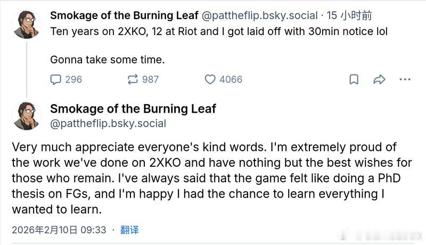Like the post with the heart icon
Image resolution: width=426 pixels, height=245 pixels.
click(210, 79)
